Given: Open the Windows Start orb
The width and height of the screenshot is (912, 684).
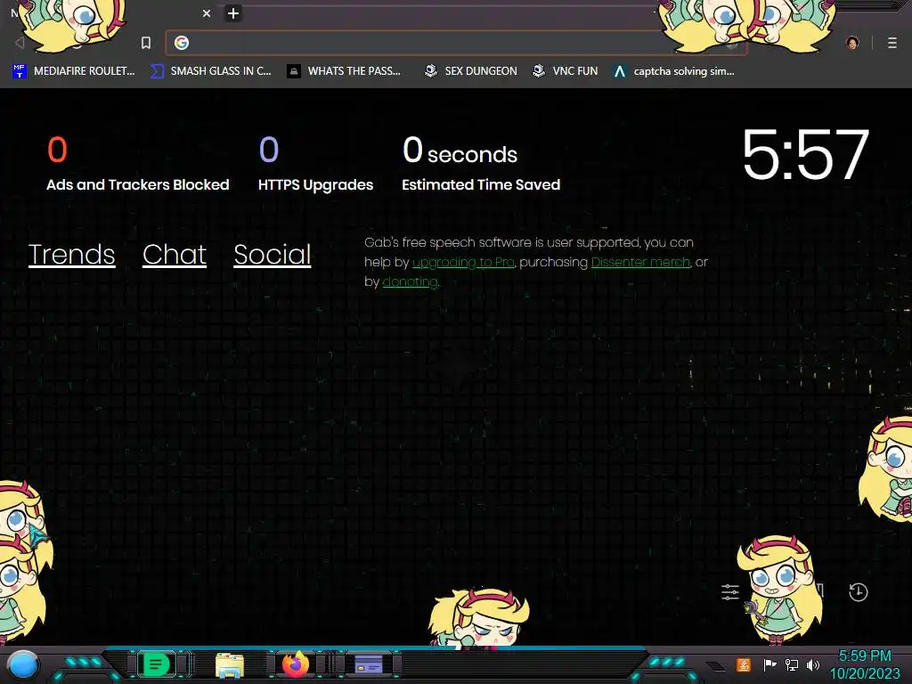Looking at the screenshot, I should pyautogui.click(x=23, y=664).
